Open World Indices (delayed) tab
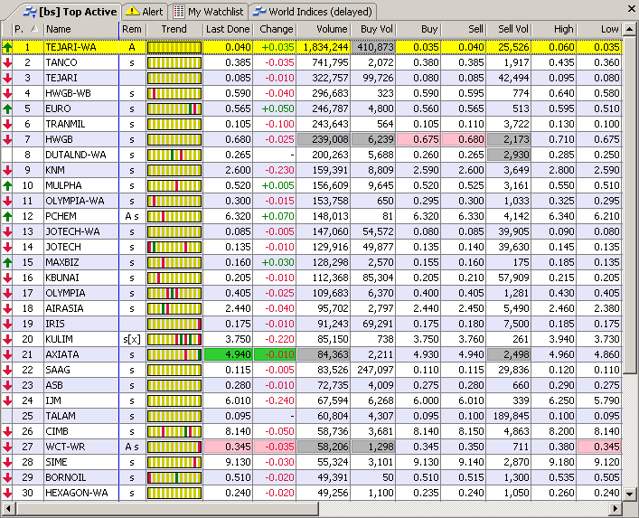Image resolution: width=639 pixels, height=518 pixels. [x=313, y=12]
